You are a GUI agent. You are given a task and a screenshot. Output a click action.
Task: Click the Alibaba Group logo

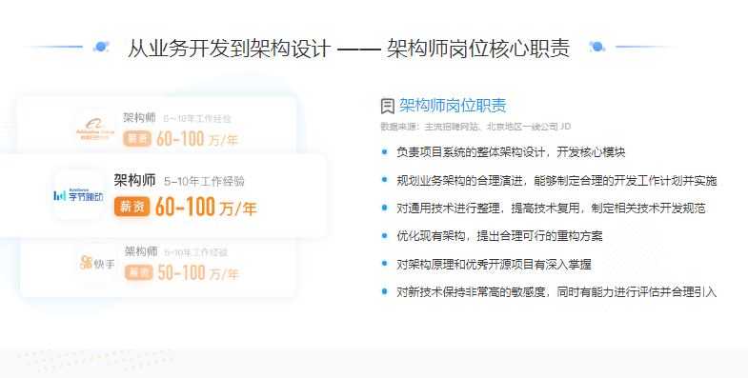point(95,129)
